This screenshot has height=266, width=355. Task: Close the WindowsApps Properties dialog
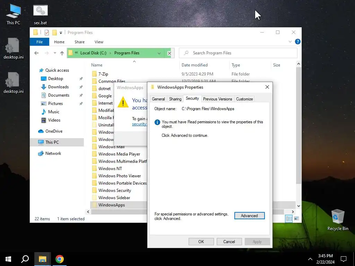(267, 87)
